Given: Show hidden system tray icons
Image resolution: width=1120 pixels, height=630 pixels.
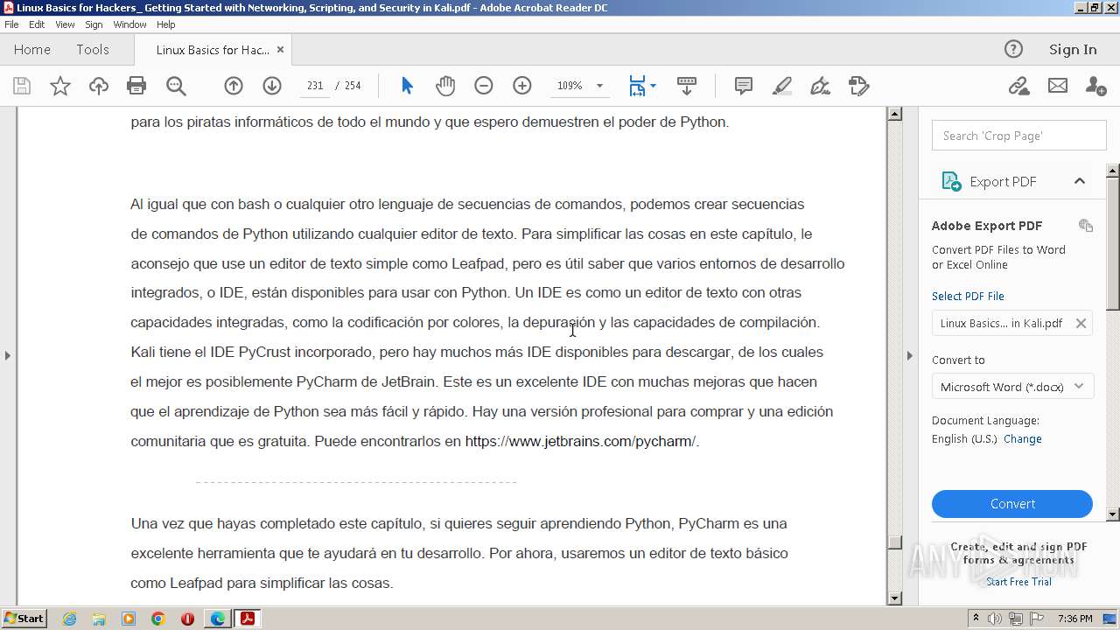Looking at the screenshot, I should tap(976, 619).
